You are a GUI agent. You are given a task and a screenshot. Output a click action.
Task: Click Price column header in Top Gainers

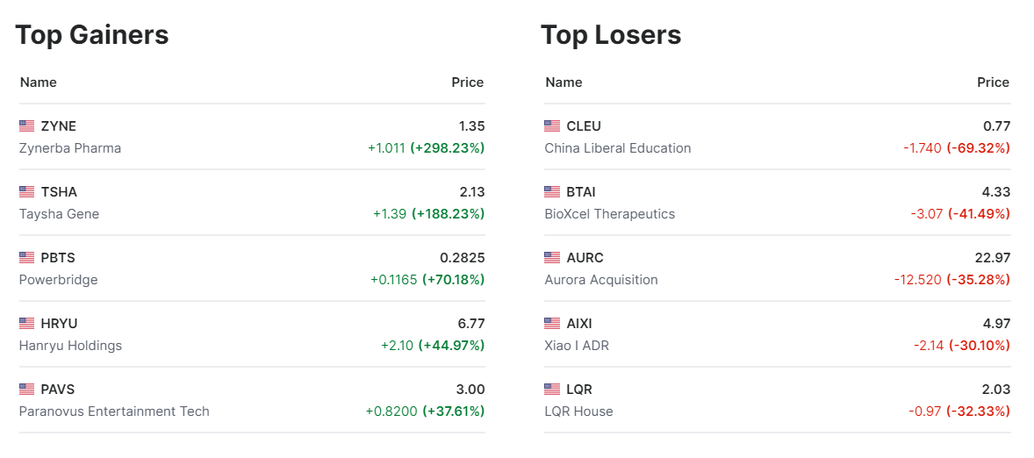(467, 82)
